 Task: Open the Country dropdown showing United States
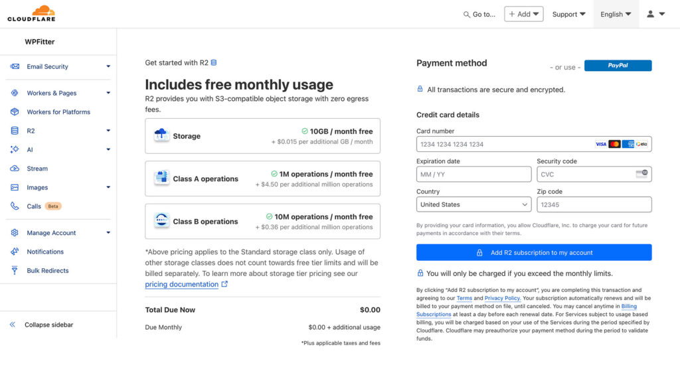473,204
